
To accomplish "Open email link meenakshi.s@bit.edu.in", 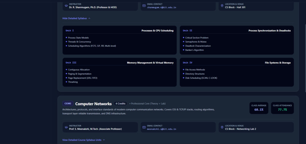I will pyautogui.click(x=162, y=129).
